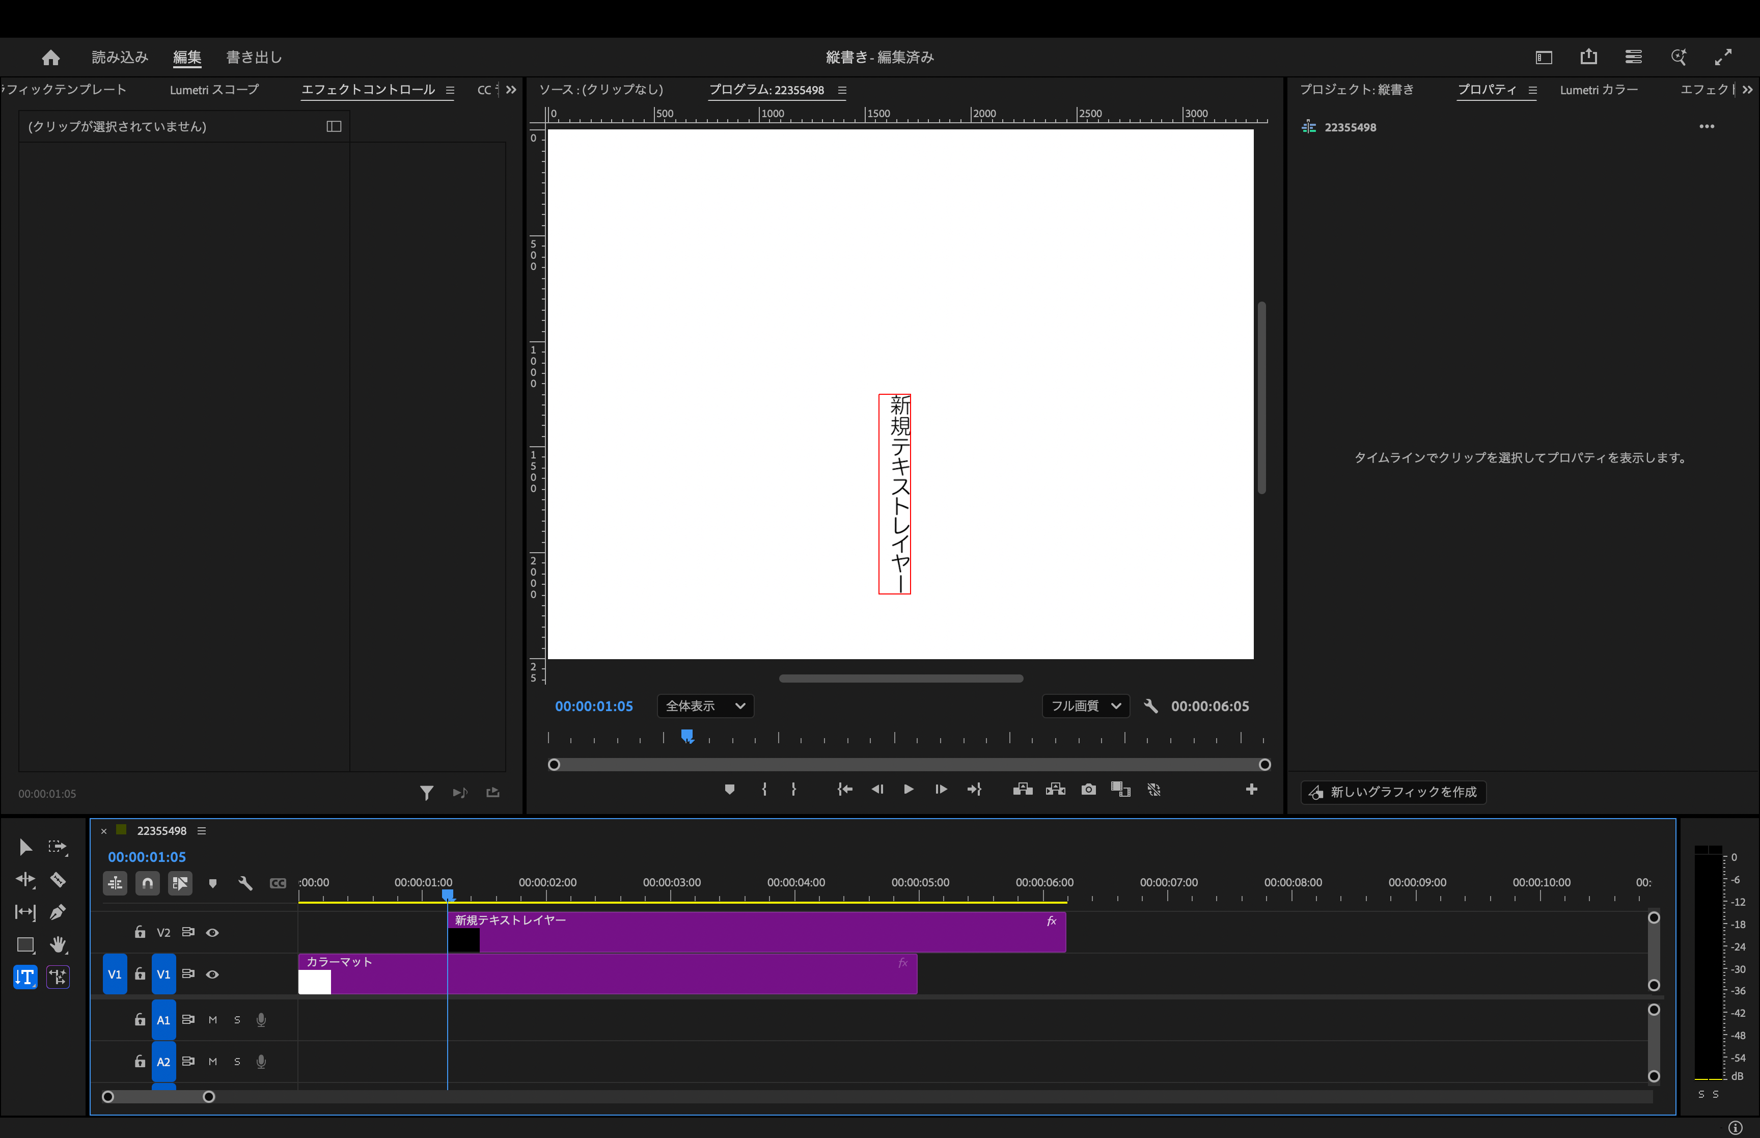Expand the left panel group's hidden tabs chevron
The height and width of the screenshot is (1138, 1760).
[511, 90]
